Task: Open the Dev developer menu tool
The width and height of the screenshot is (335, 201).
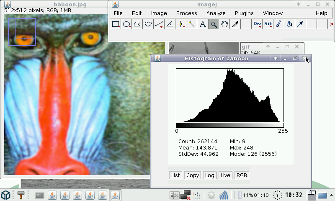Action: tap(257, 24)
